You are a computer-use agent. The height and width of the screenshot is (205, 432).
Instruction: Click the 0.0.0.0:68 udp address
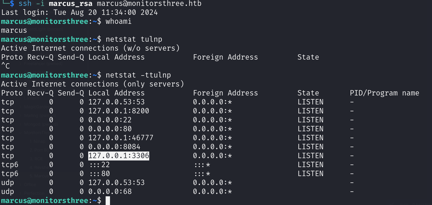pos(110,191)
